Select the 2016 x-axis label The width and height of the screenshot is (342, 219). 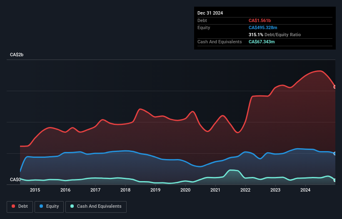[65, 190]
